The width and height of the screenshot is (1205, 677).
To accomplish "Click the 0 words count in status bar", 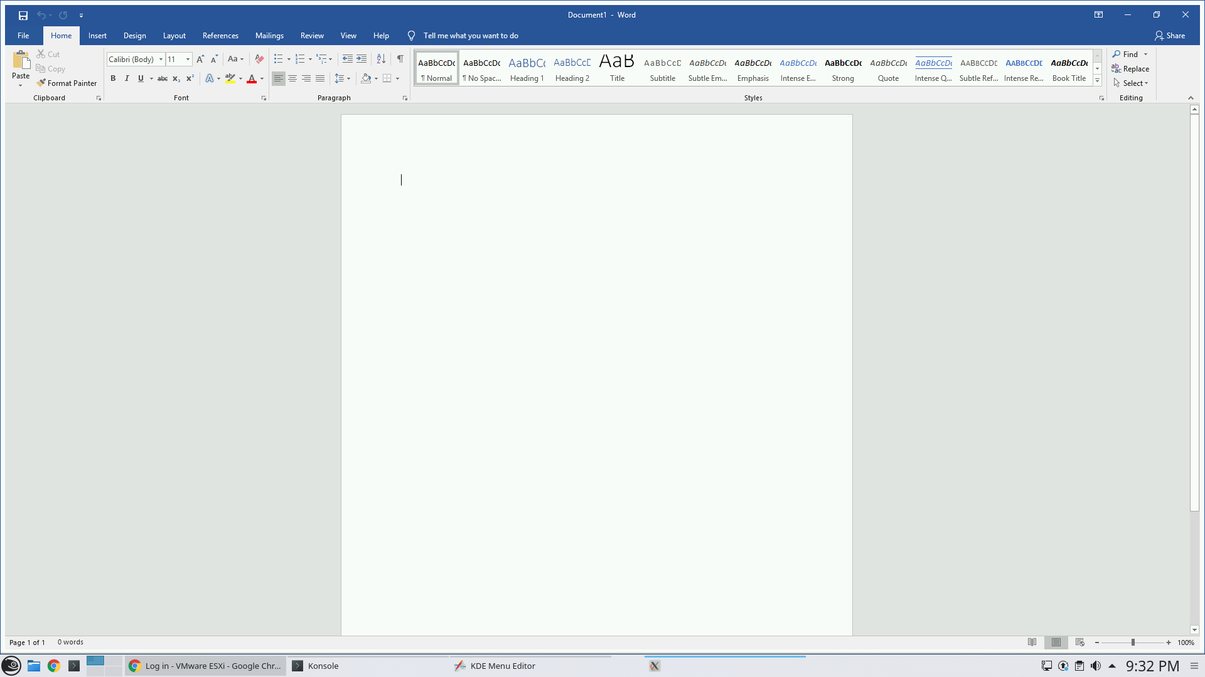I will tap(70, 643).
